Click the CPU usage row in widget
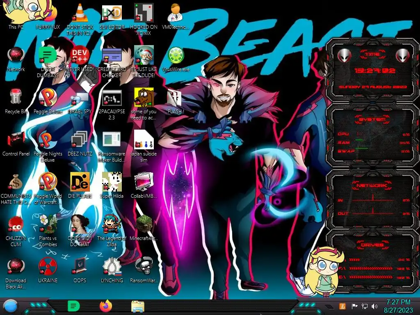The height and width of the screenshot is (315, 420). 374,134
